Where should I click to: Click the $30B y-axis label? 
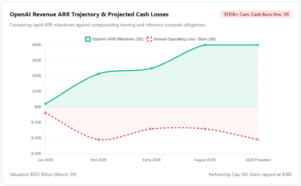pos(37,60)
